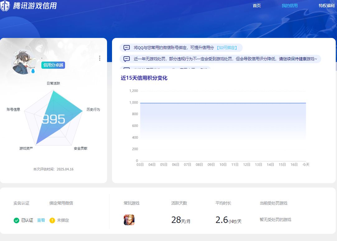Image resolution: width=337 pixels, height=241 pixels.
Task: Click the 已认证 status text
Action: (27, 220)
